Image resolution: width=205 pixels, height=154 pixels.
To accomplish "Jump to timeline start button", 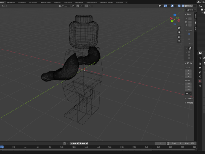I will [71, 143].
